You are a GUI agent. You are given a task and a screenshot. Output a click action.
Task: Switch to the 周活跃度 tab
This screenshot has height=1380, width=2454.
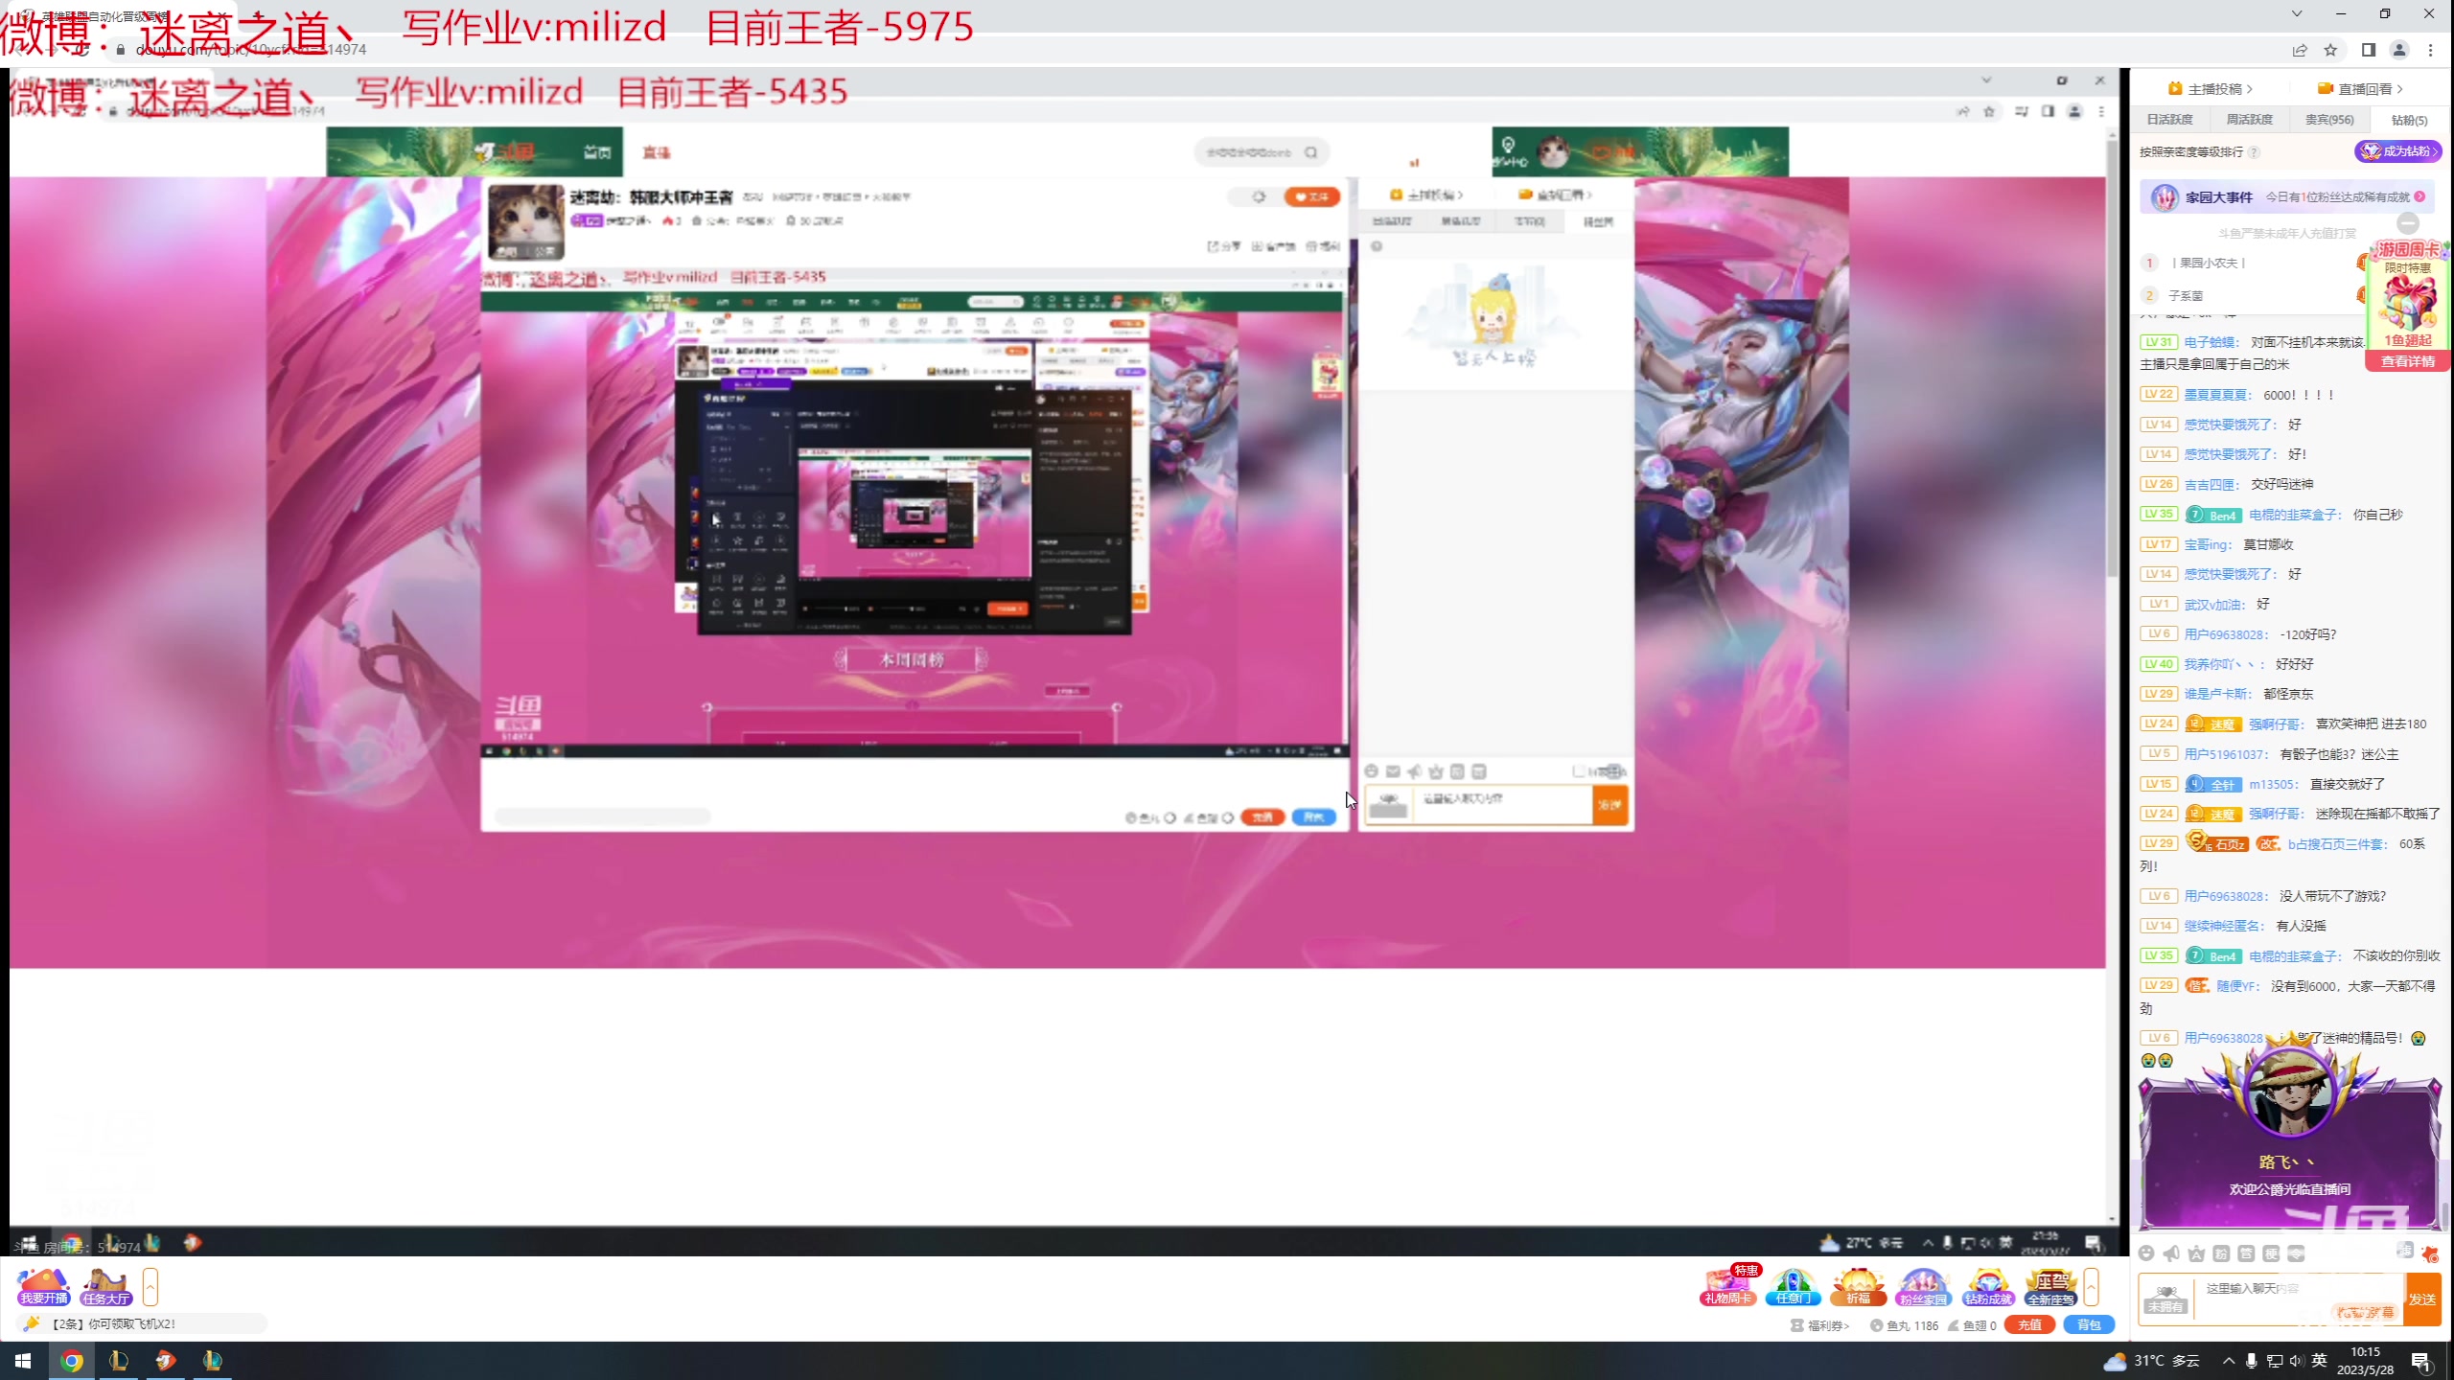(2249, 120)
